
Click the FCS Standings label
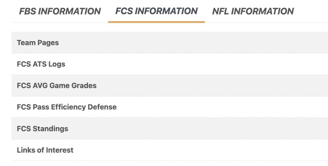pyautogui.click(x=43, y=129)
